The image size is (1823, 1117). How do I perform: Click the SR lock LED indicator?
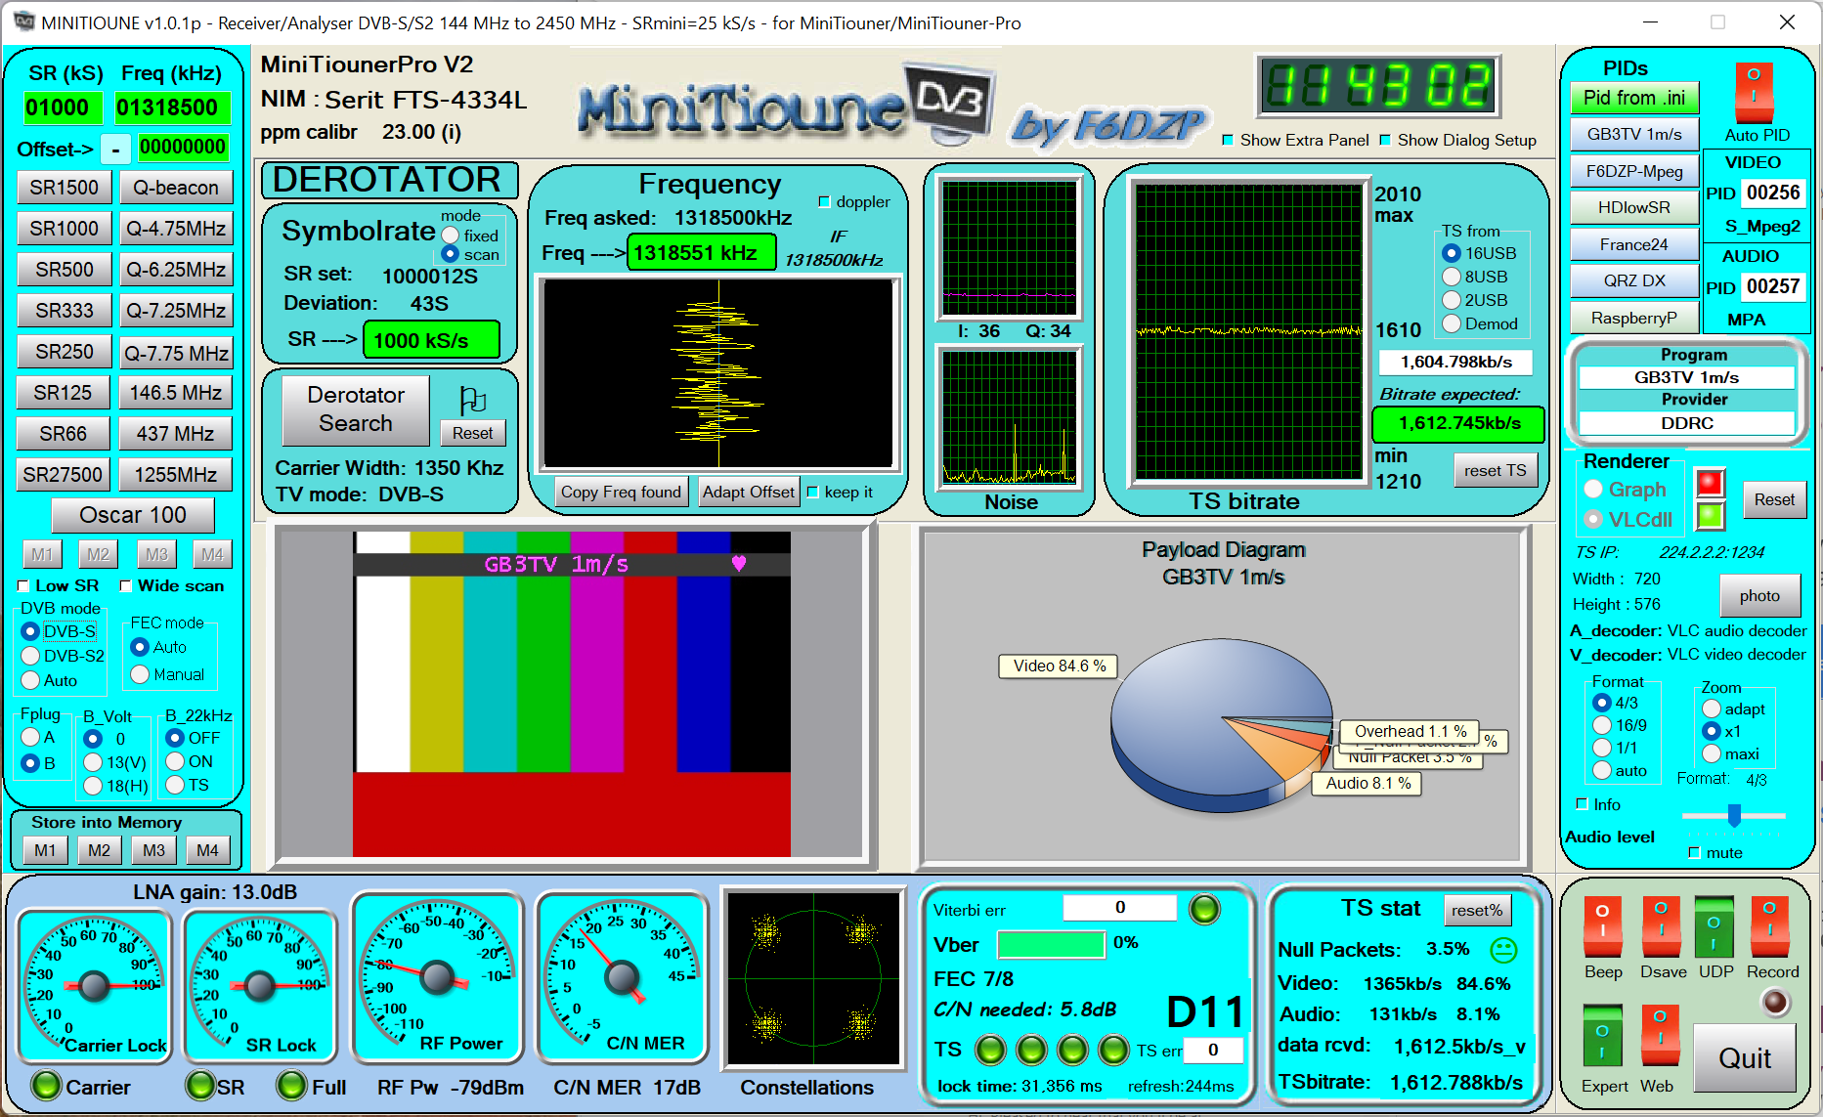point(200,1086)
